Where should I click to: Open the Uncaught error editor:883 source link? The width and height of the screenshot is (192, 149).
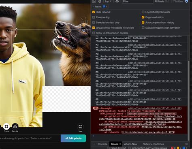click(x=155, y=108)
